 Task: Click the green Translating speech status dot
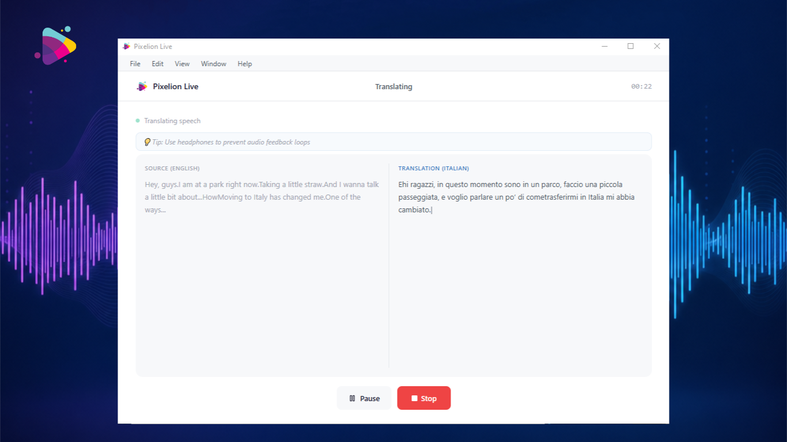point(138,121)
